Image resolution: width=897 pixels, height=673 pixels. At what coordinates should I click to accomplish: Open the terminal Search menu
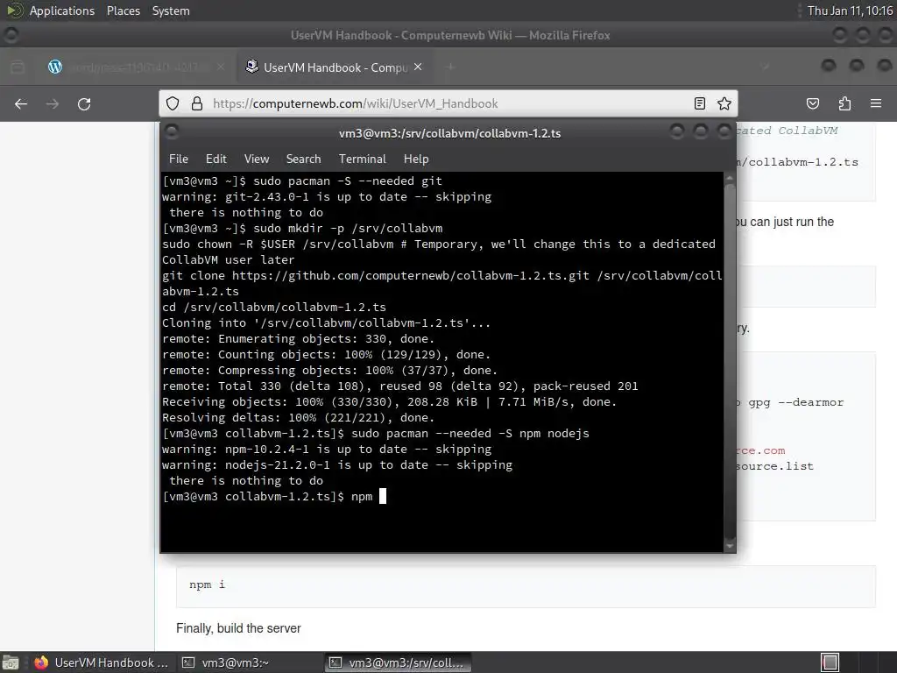tap(303, 159)
